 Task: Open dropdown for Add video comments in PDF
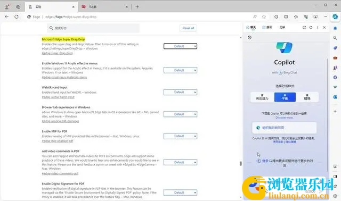pyautogui.click(x=180, y=162)
